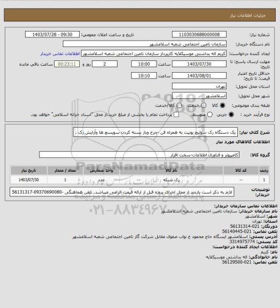
Task: Click the goods group field کامپیوتر و فناوری اطلاعات
Action: click(139, 155)
